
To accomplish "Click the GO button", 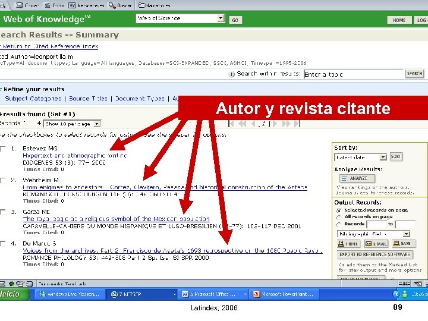I will coord(235,20).
